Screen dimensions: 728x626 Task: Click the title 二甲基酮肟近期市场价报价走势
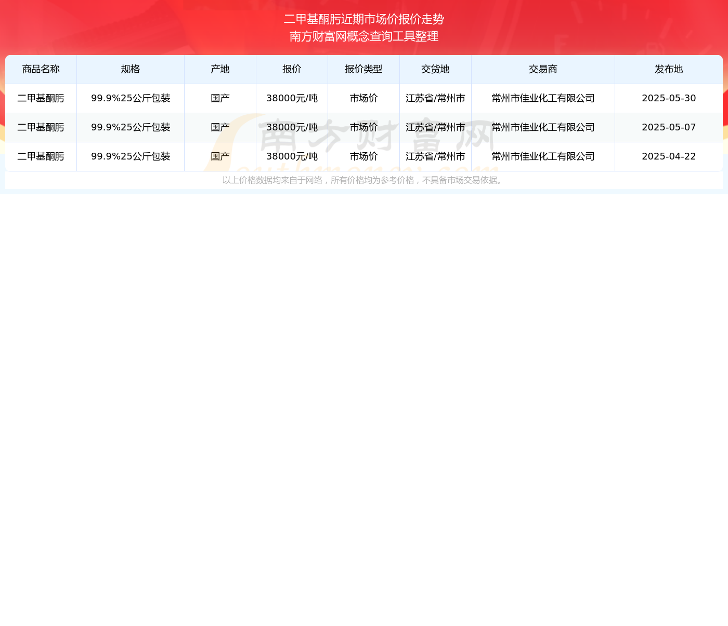(364, 19)
